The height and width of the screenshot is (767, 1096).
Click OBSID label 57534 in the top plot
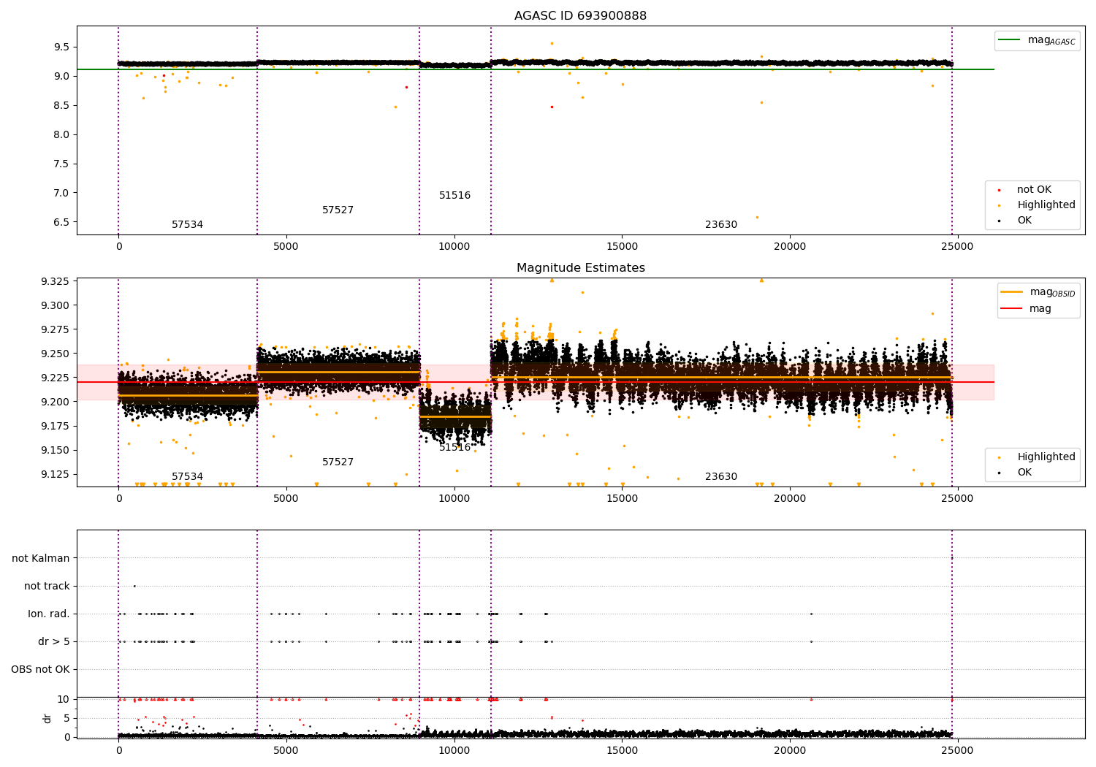coord(187,225)
